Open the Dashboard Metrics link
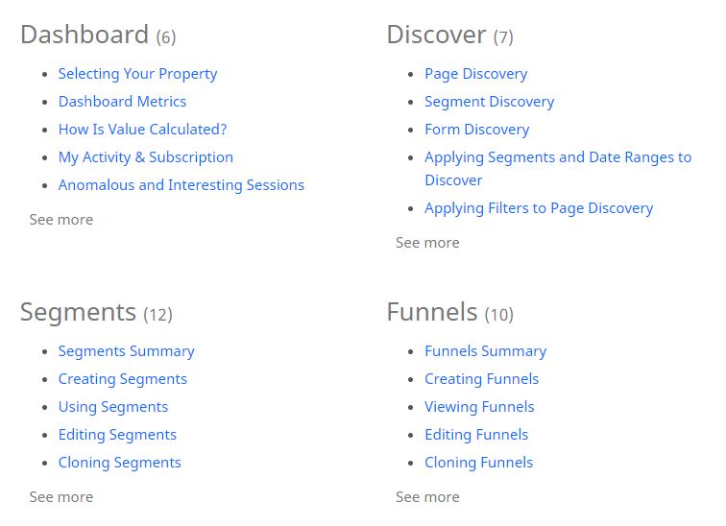This screenshot has height=526, width=726. coord(122,102)
